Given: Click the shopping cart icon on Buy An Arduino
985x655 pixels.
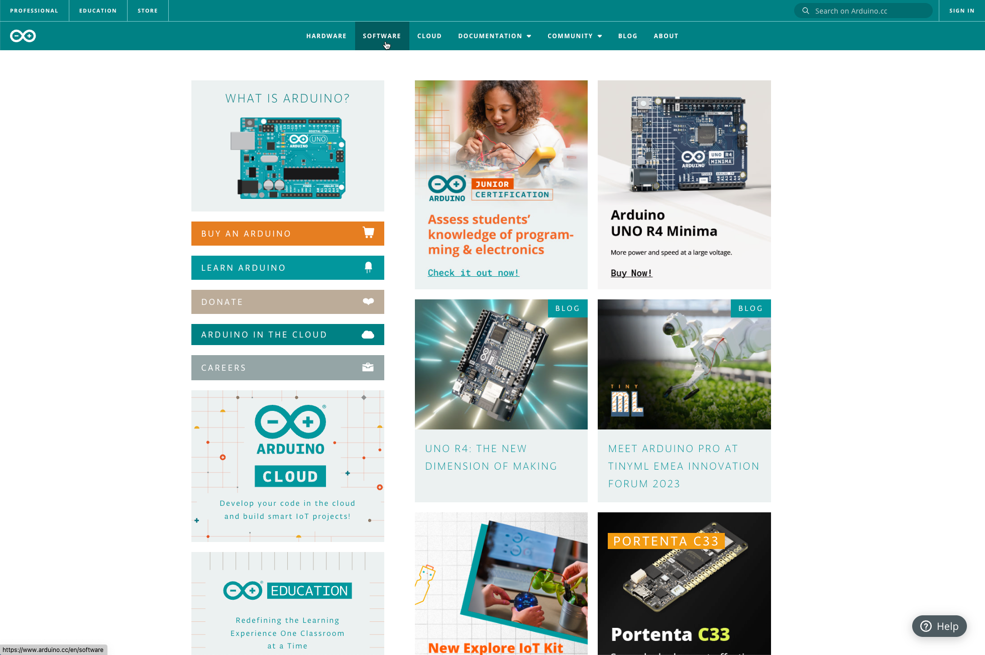Looking at the screenshot, I should [368, 233].
